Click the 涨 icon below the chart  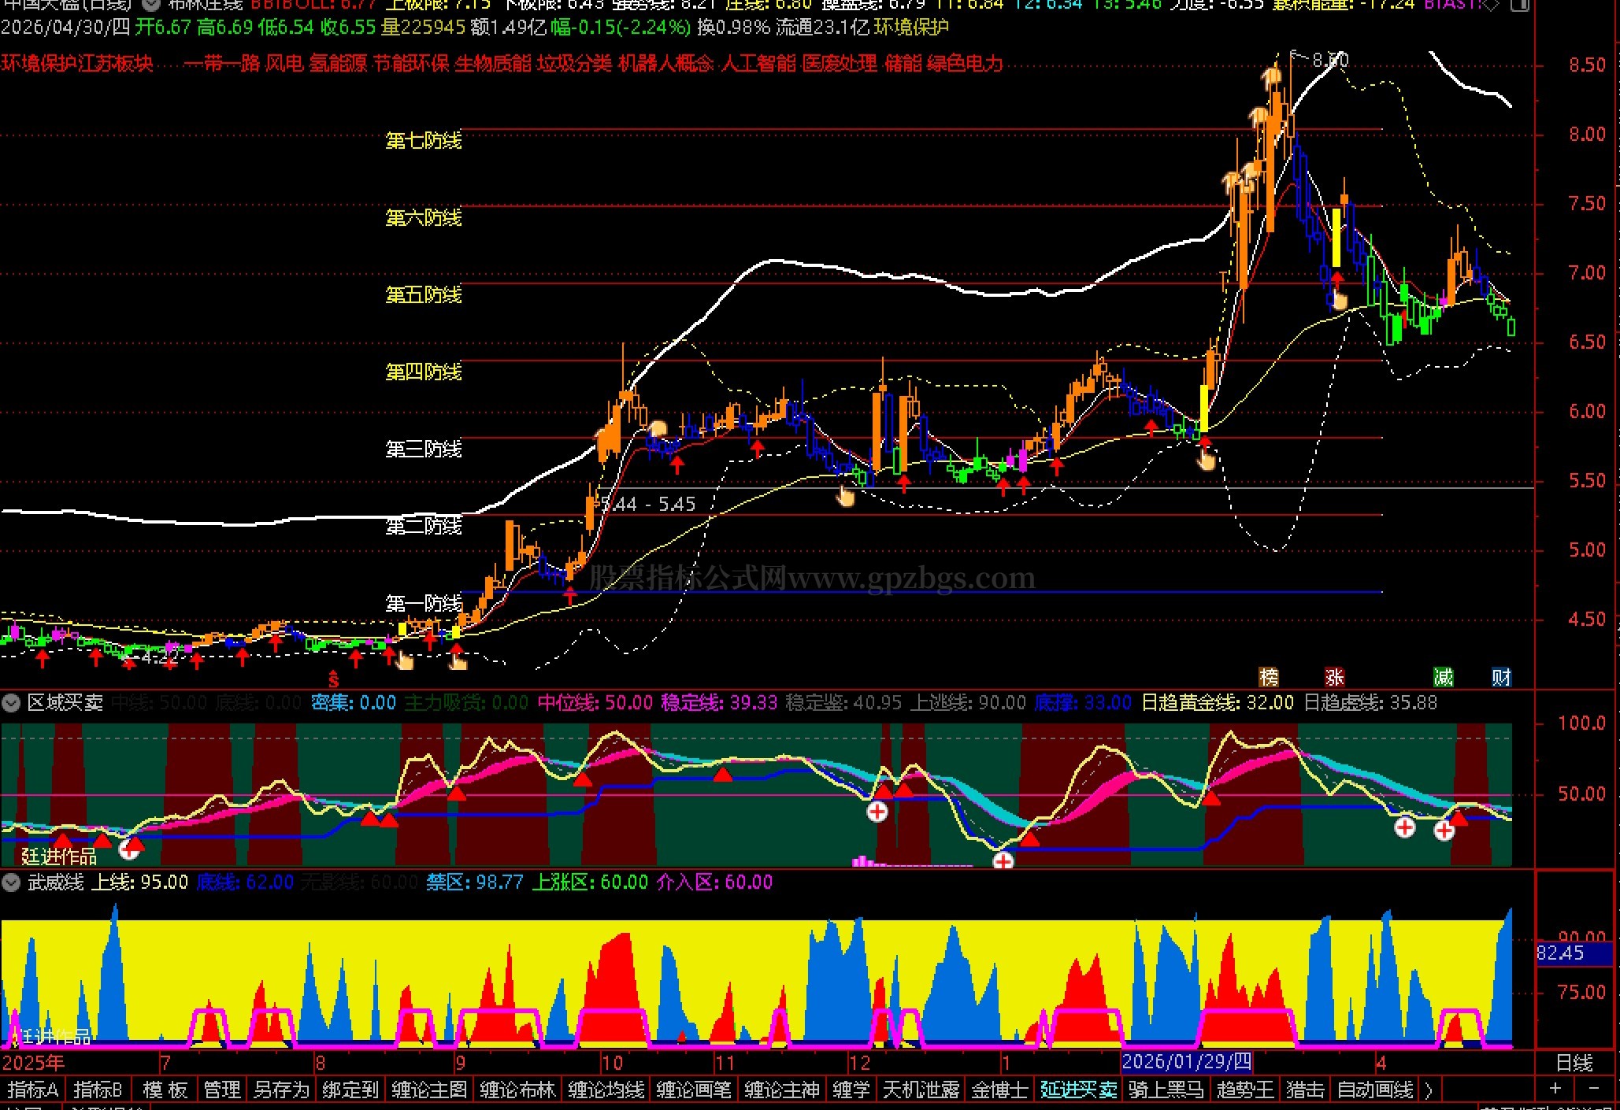[1334, 677]
